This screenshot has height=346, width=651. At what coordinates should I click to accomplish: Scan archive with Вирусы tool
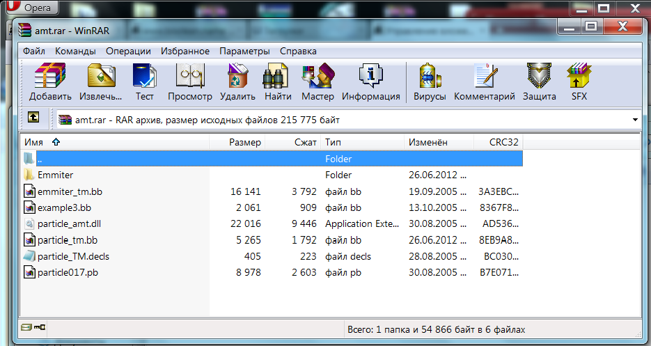430,82
